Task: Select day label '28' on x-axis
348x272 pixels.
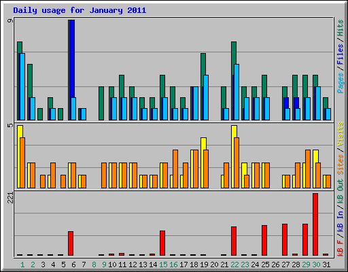Action: point(296,265)
